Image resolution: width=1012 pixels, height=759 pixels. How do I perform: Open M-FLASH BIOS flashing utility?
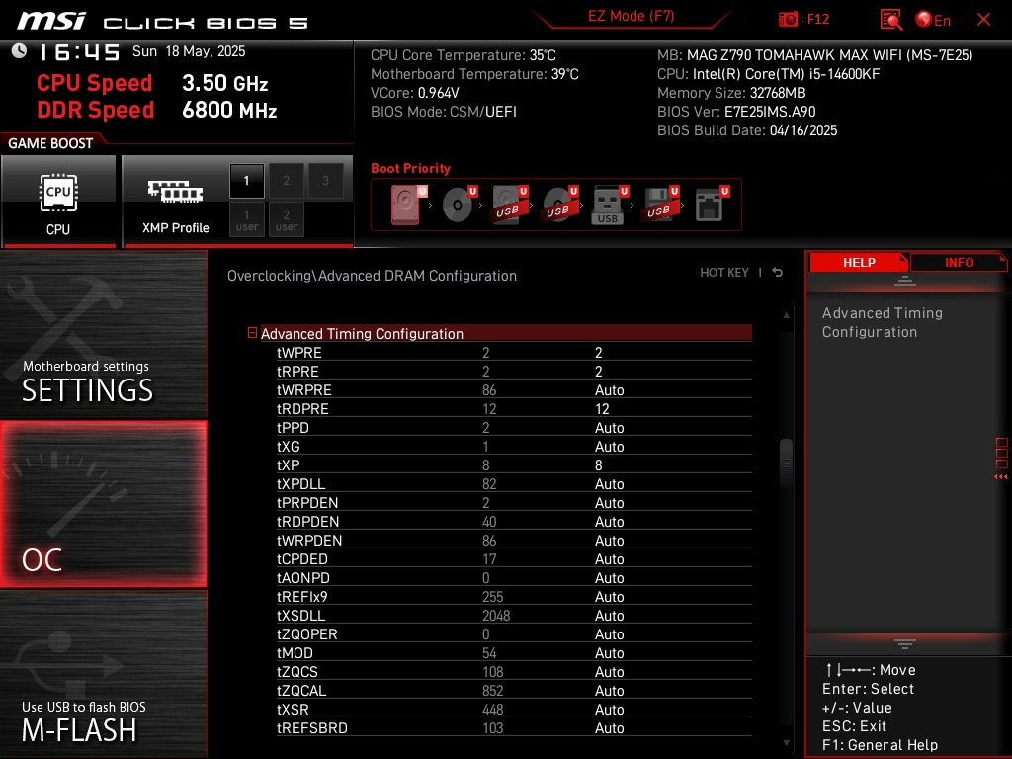pyautogui.click(x=103, y=674)
